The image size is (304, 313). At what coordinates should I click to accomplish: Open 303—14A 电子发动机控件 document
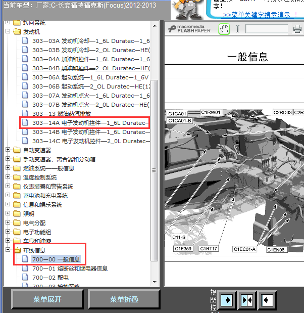pyautogui.click(x=91, y=123)
